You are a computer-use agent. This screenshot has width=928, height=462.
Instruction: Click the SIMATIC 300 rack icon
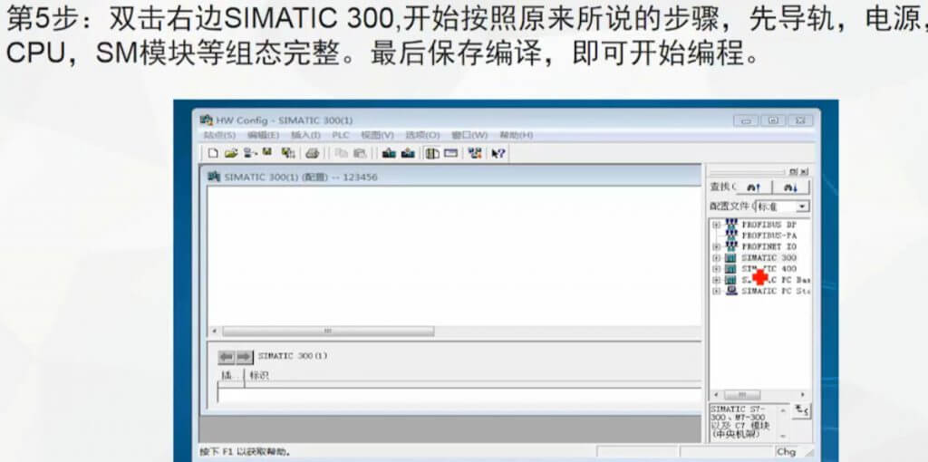(x=731, y=258)
